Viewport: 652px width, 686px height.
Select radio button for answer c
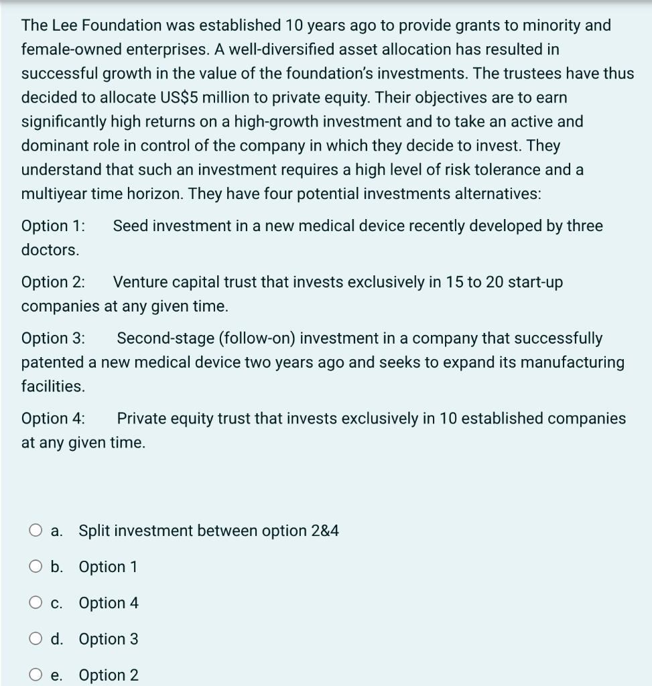[x=36, y=602]
